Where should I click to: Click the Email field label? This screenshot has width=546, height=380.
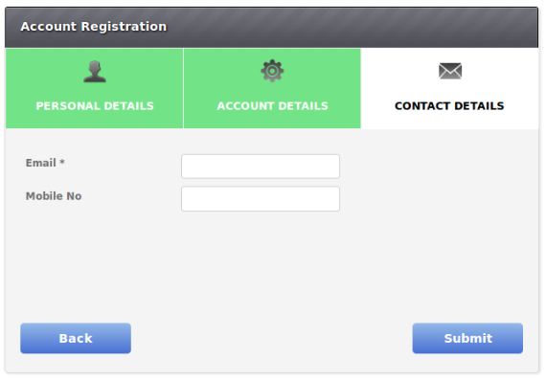[x=41, y=163]
